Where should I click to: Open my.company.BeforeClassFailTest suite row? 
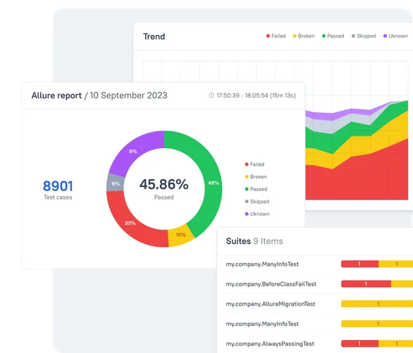pos(315,284)
